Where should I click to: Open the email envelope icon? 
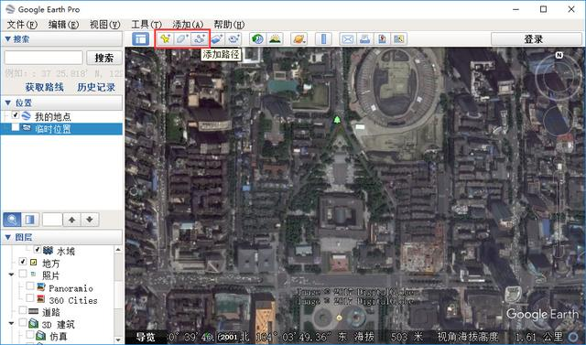coord(348,38)
